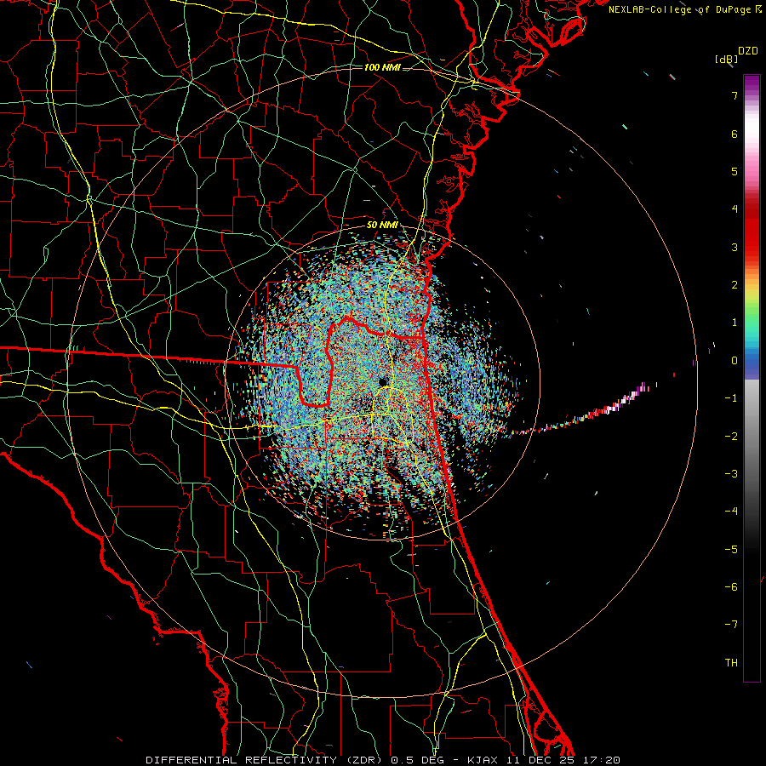Screen dimensions: 766x766
Task: Click the 17:20 timestamp
Action: (602, 760)
